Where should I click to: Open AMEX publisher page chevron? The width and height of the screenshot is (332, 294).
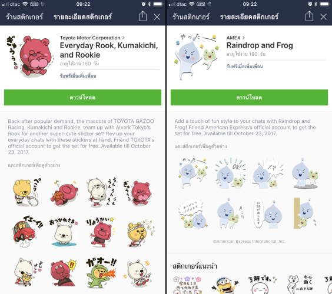[x=244, y=38]
